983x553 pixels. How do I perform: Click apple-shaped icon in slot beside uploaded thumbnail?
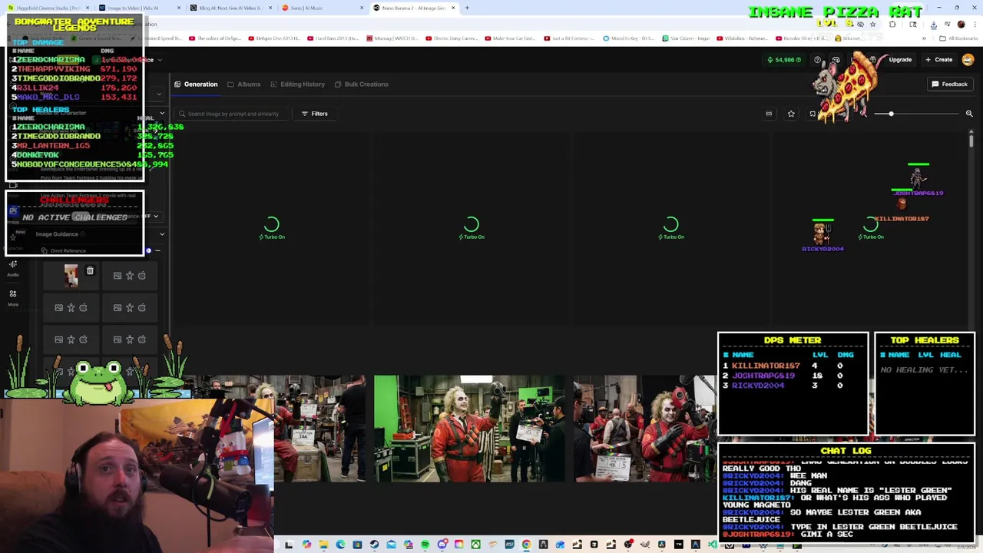pyautogui.click(x=142, y=276)
